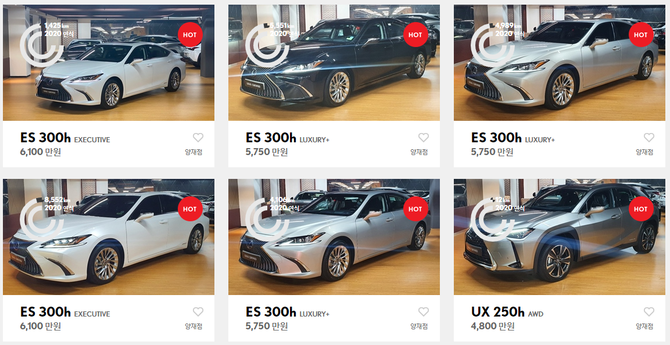
Task: Open the ES 300h Executive 6,100 만원 top listing title
Action: 65,138
